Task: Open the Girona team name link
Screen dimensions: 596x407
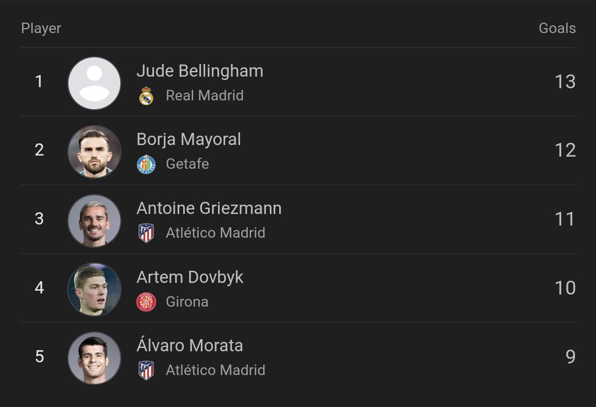Action: point(187,302)
